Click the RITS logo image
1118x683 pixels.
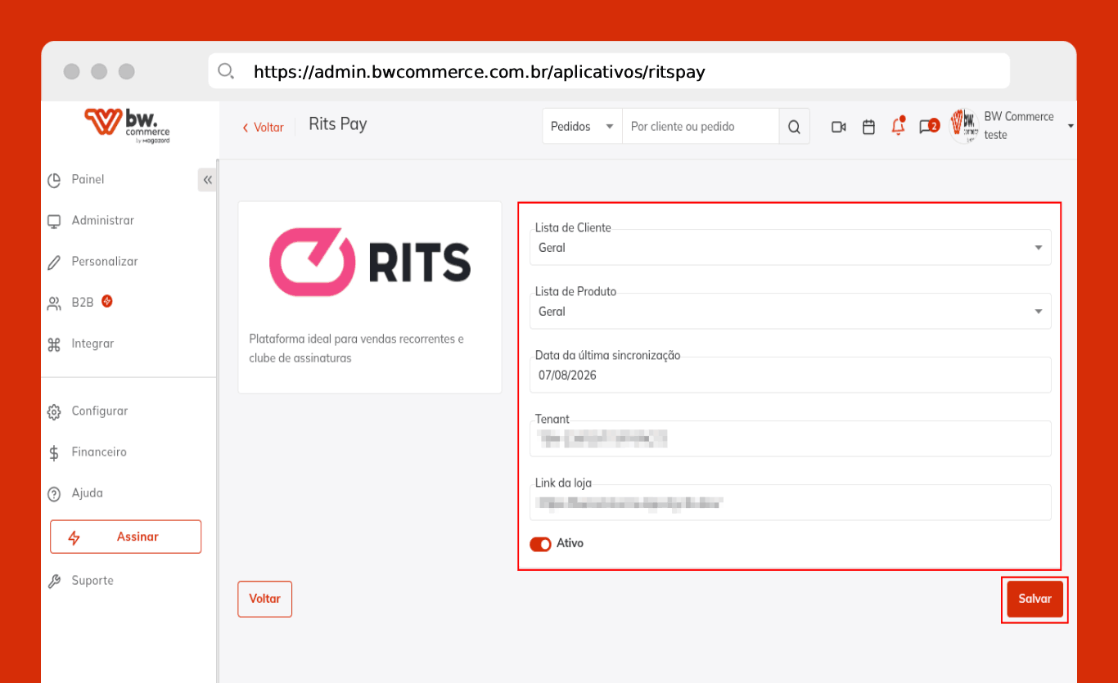coord(370,262)
